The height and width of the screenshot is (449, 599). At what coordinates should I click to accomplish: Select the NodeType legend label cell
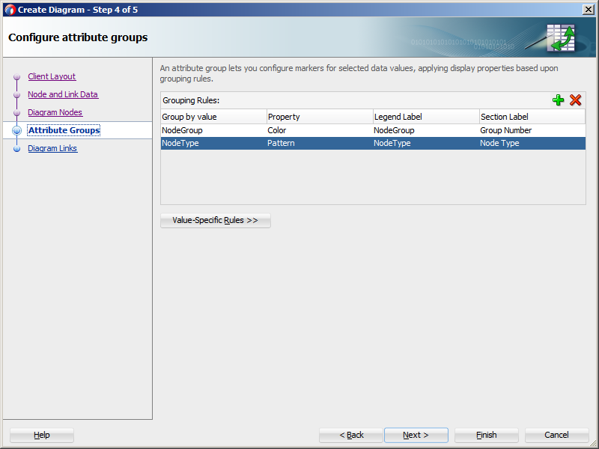click(426, 143)
